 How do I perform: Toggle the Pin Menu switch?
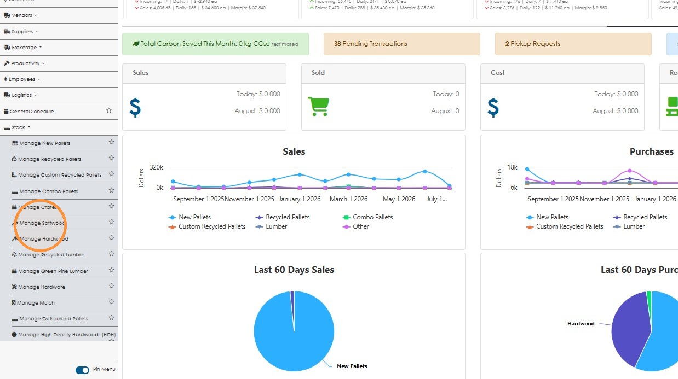[x=82, y=370]
